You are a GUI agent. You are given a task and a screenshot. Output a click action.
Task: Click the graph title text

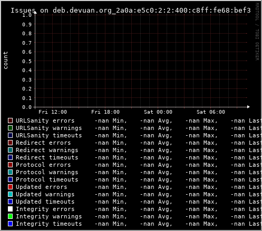coord(131,11)
